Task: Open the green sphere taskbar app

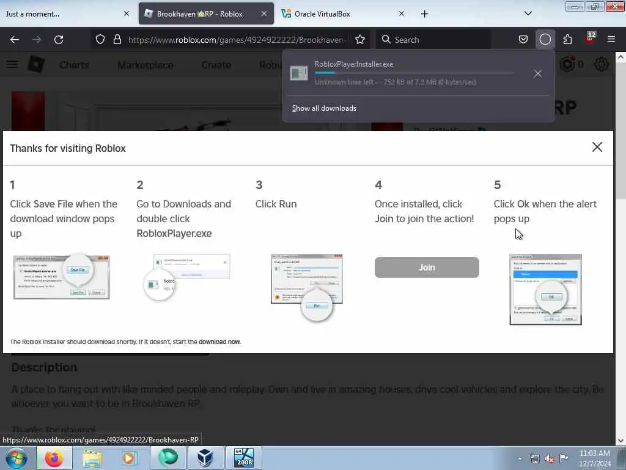Action: click(168, 458)
